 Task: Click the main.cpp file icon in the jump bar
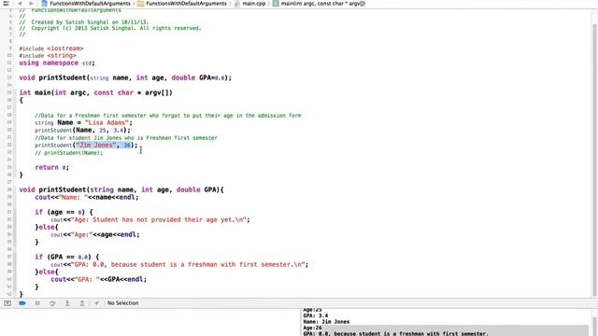pos(237,4)
